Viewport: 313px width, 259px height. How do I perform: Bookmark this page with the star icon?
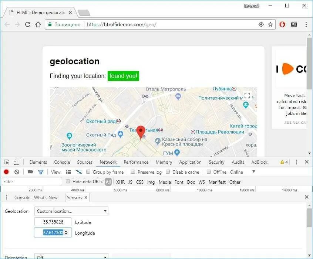point(270,24)
